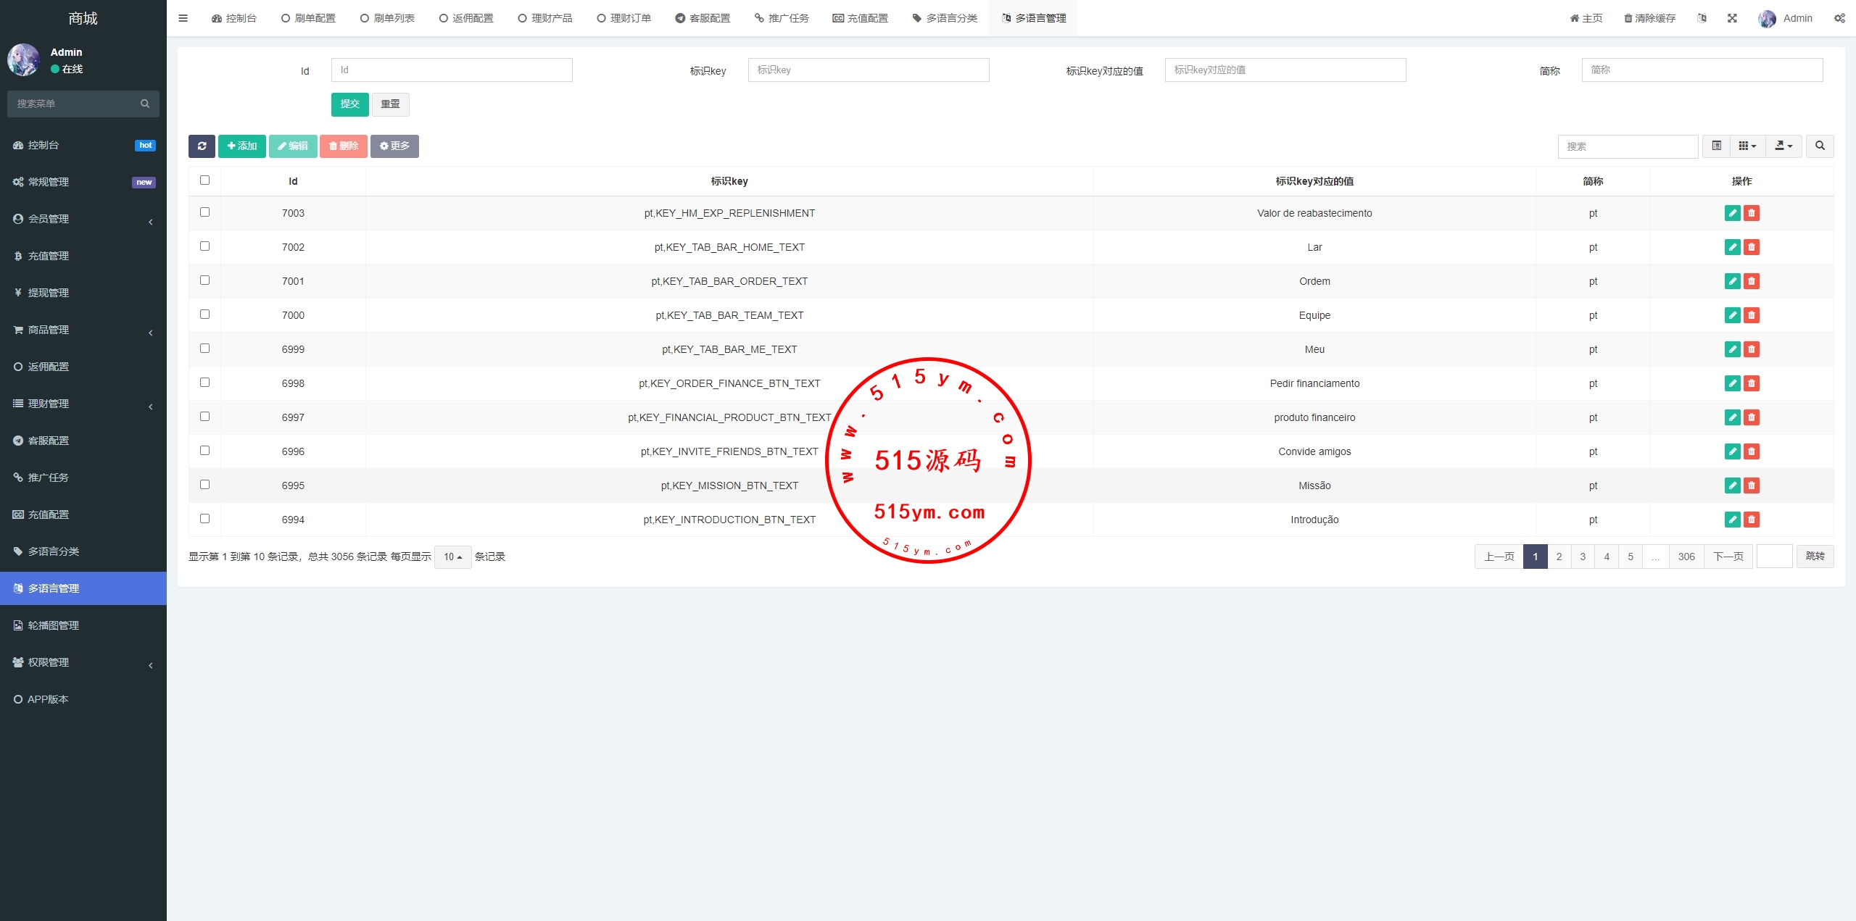1856x921 pixels.
Task: Switch to the 多语言分类 tab
Action: click(x=945, y=18)
